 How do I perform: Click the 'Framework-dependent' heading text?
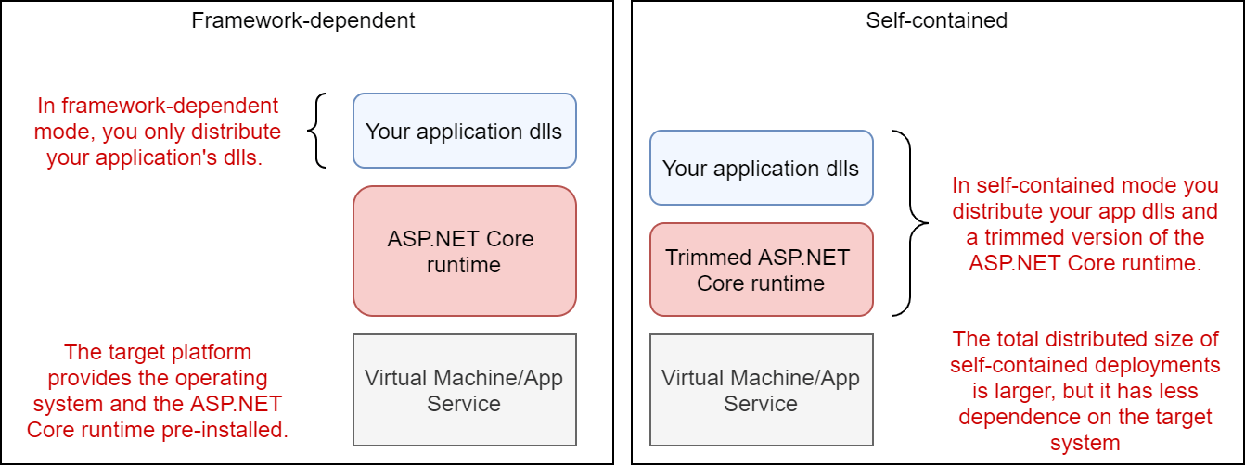coord(303,20)
